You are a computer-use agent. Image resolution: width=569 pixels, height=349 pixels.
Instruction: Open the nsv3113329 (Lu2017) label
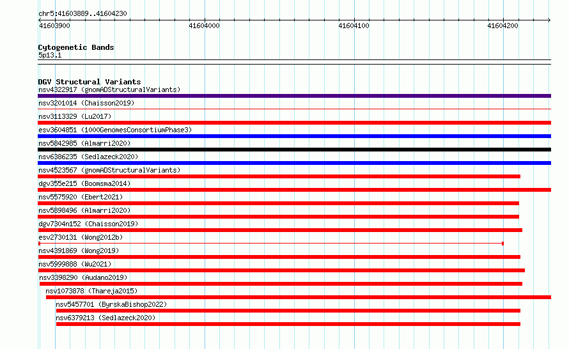[x=75, y=116]
